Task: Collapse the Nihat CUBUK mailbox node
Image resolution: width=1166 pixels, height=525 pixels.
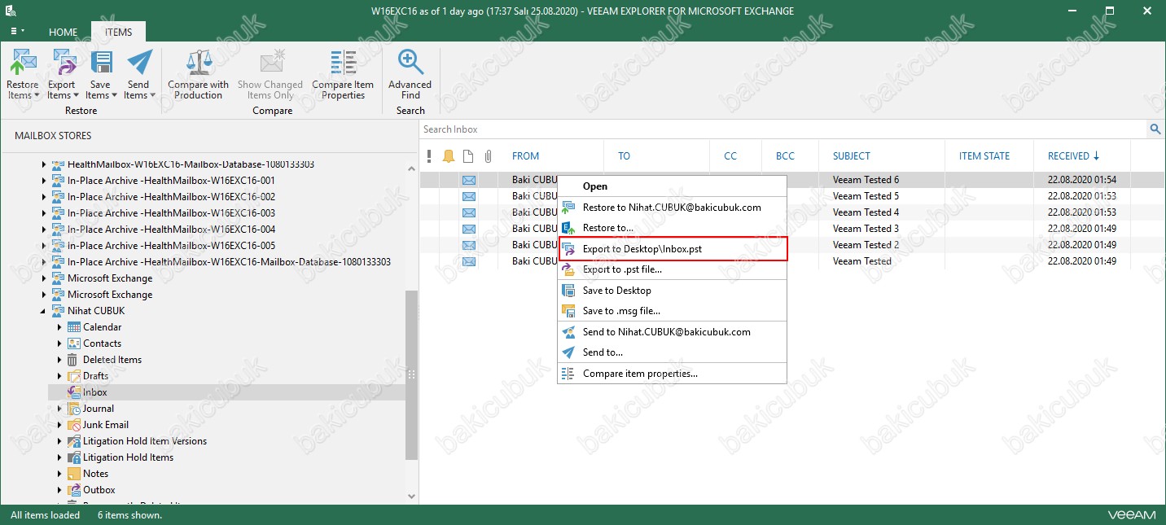Action: click(x=44, y=311)
